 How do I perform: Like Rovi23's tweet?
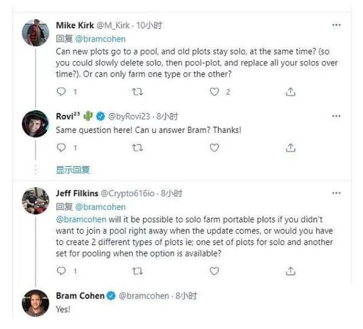[214, 148]
